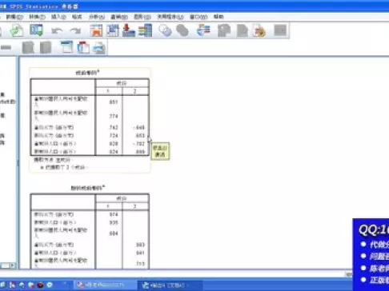
Task: Click the export output toolbar icon with green arrow
Action: (17, 30)
